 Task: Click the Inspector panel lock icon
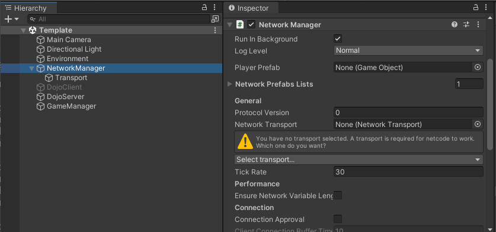pos(476,8)
